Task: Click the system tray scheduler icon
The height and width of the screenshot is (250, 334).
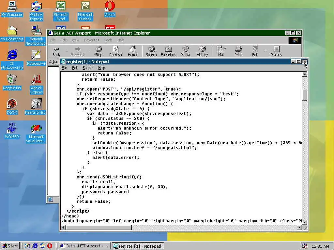Action: (305, 246)
